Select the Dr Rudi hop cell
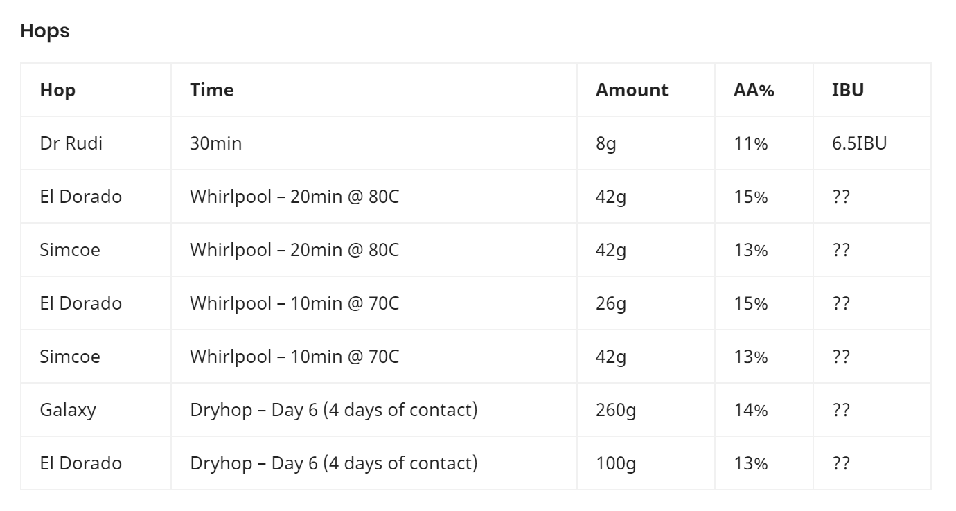The height and width of the screenshot is (511, 956). click(71, 143)
